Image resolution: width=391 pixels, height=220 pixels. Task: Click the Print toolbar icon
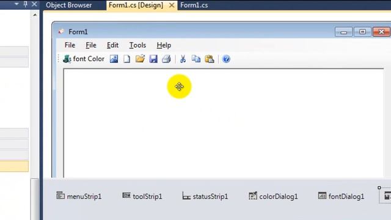click(x=166, y=59)
